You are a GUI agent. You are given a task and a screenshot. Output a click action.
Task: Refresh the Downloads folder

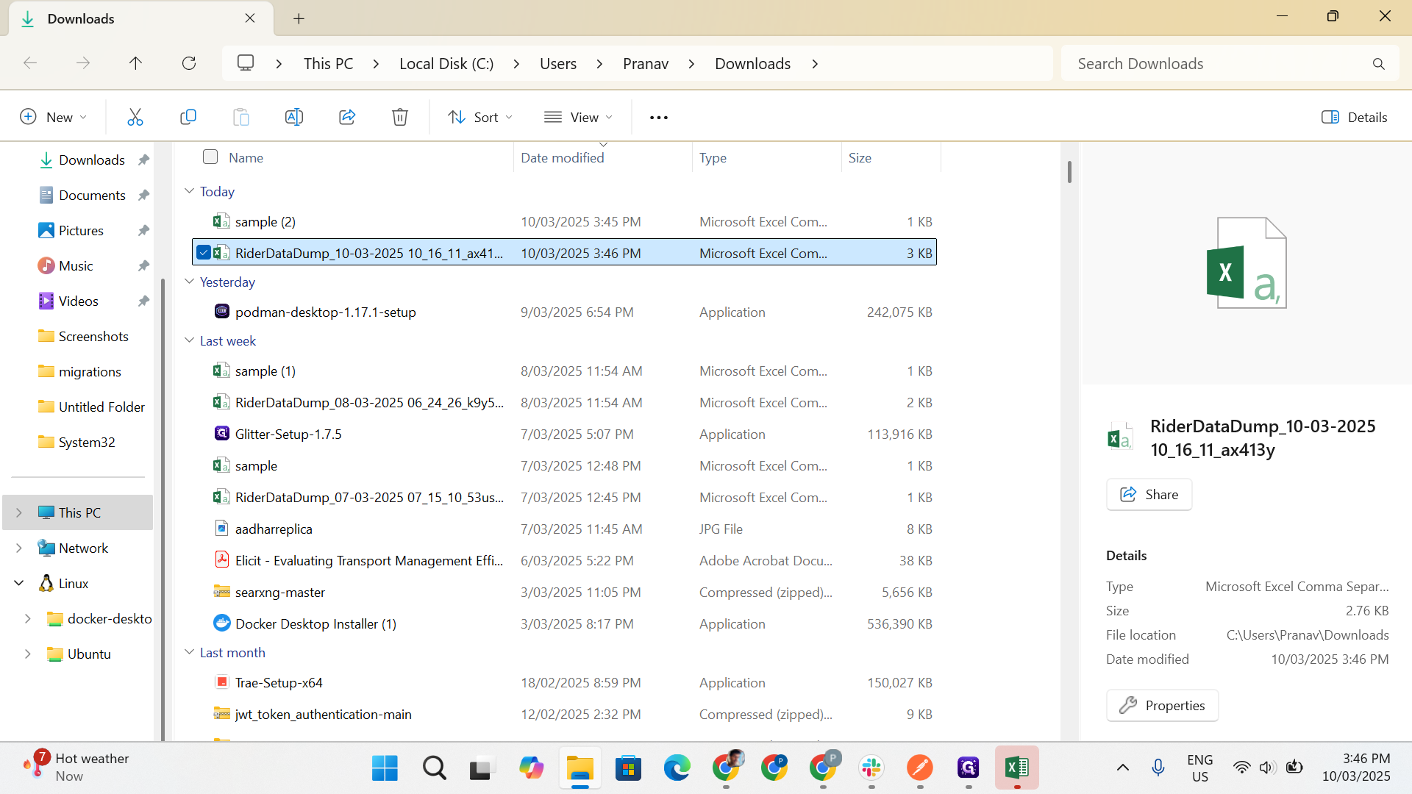pyautogui.click(x=189, y=63)
